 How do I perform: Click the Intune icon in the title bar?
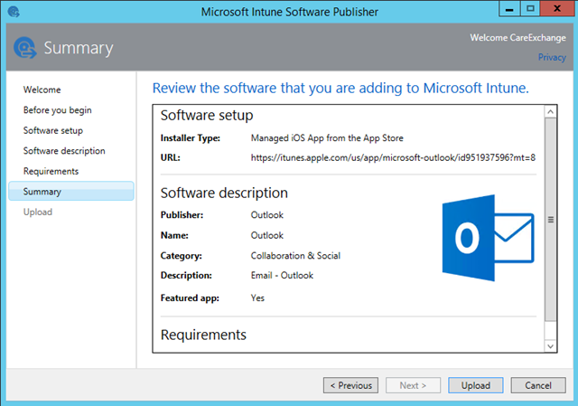[x=14, y=12]
